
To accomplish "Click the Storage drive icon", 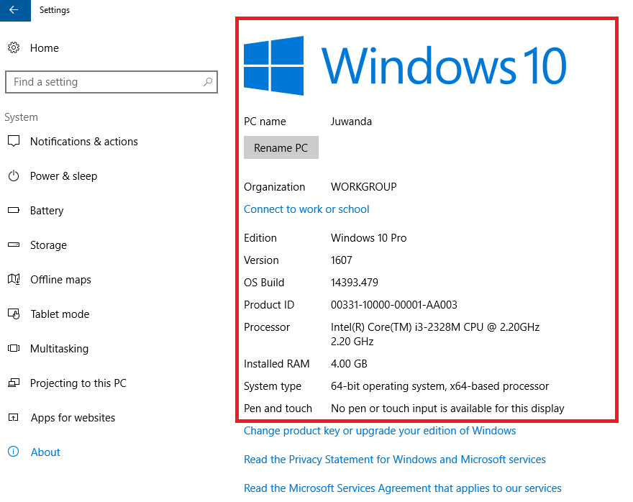I will click(x=14, y=245).
